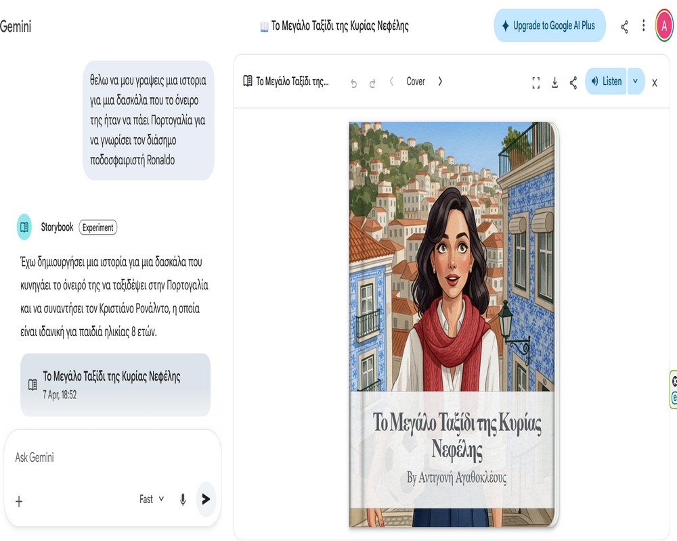Download the storybook
This screenshot has width=677, height=541.
[x=554, y=83]
